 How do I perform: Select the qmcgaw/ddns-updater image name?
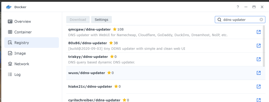(89, 29)
